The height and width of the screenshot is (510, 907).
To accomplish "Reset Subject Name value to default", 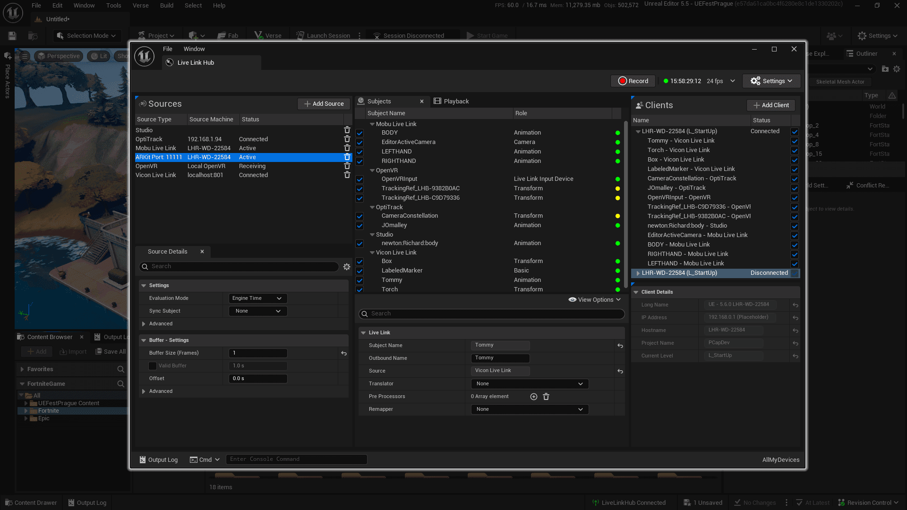I will pyautogui.click(x=620, y=346).
